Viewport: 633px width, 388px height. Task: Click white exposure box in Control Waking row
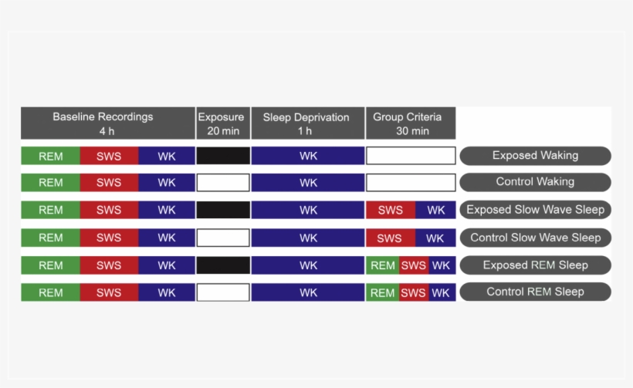[x=223, y=183]
